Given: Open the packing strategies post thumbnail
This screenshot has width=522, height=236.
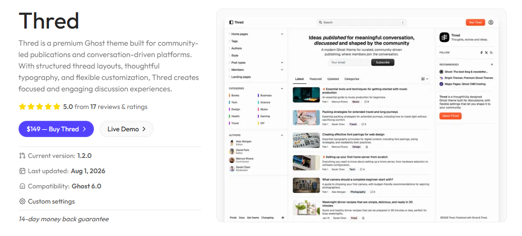Looking at the screenshot, I should [306, 118].
